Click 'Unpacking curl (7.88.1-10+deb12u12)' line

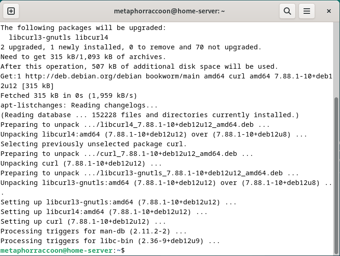[81, 163]
